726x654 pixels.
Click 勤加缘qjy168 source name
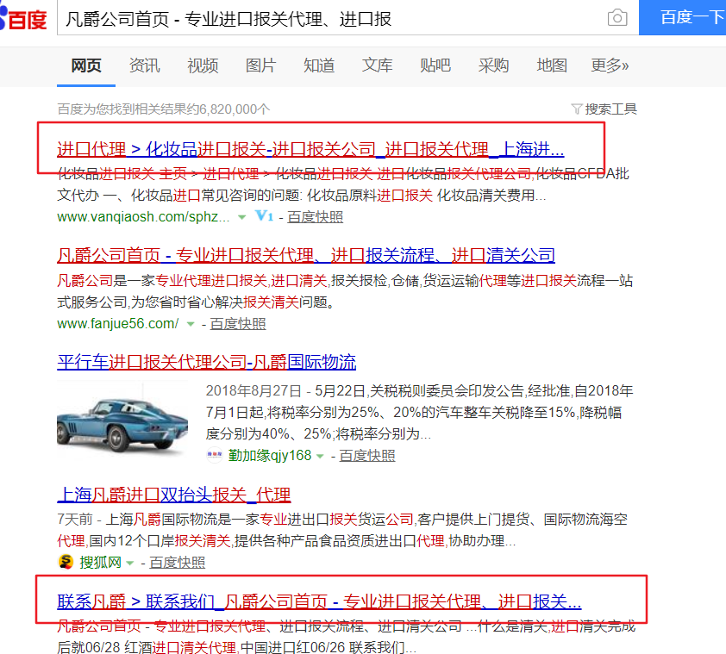(270, 456)
